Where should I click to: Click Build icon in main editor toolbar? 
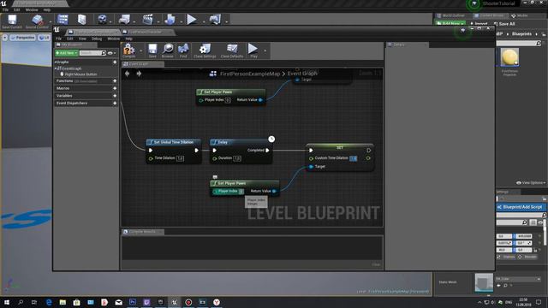point(170,20)
